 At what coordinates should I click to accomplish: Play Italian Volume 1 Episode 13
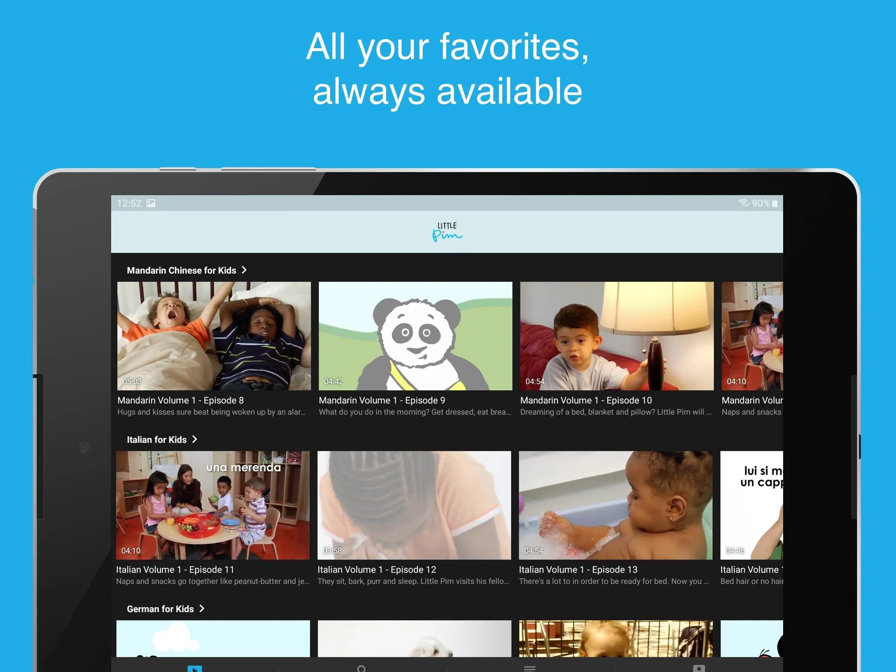click(x=616, y=505)
